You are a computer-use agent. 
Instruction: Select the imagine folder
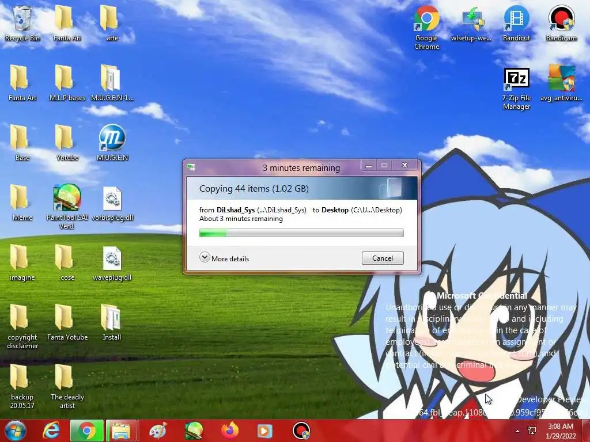(x=22, y=263)
